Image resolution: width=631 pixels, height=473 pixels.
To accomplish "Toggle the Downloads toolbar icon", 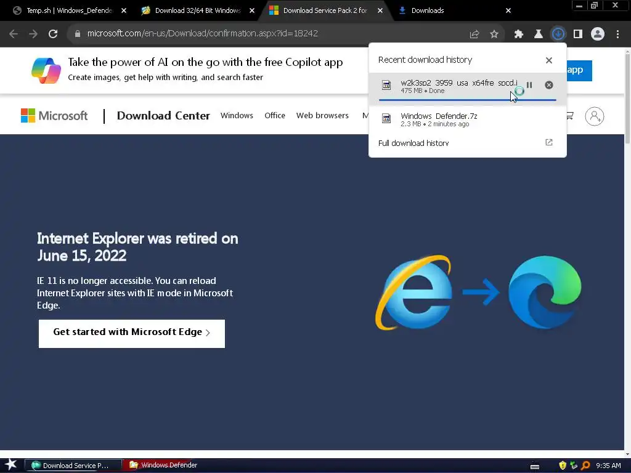I will (558, 34).
